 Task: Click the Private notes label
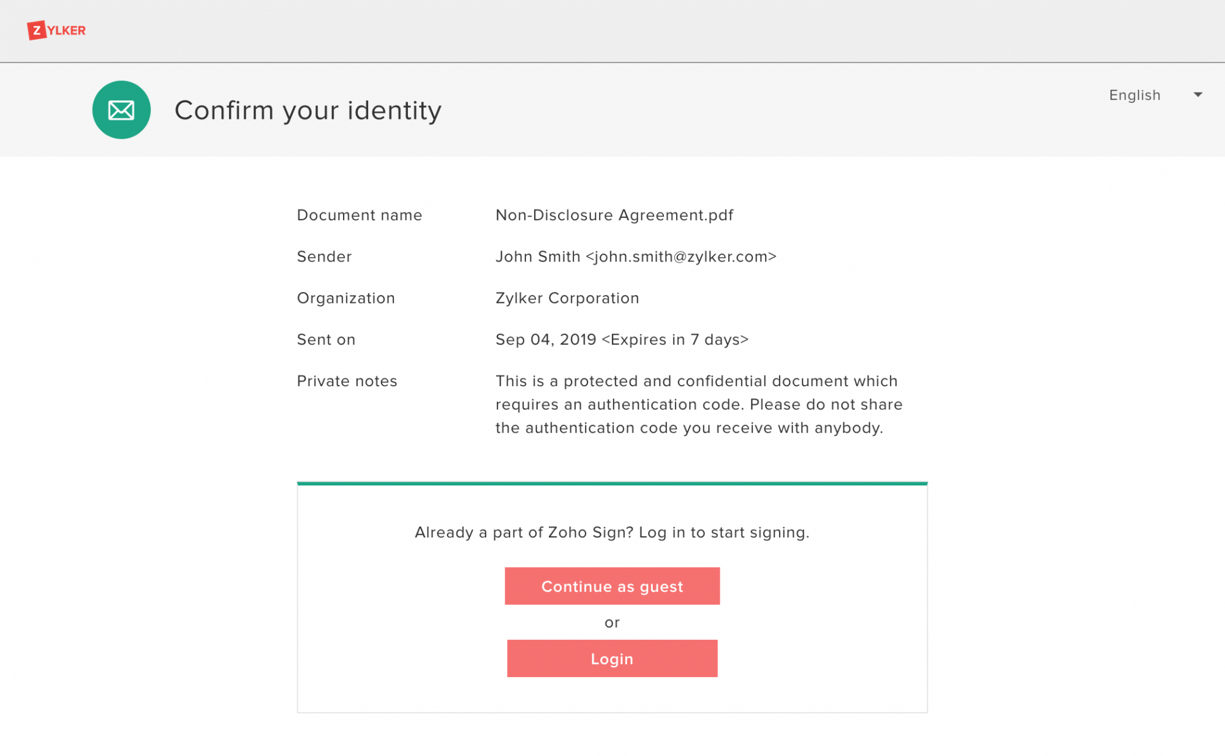point(347,381)
